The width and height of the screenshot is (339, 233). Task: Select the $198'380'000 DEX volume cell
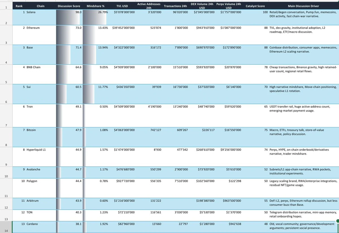point(202,204)
